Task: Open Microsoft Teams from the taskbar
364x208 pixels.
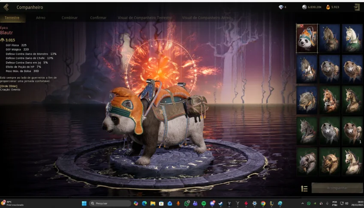Action: click(x=195, y=203)
